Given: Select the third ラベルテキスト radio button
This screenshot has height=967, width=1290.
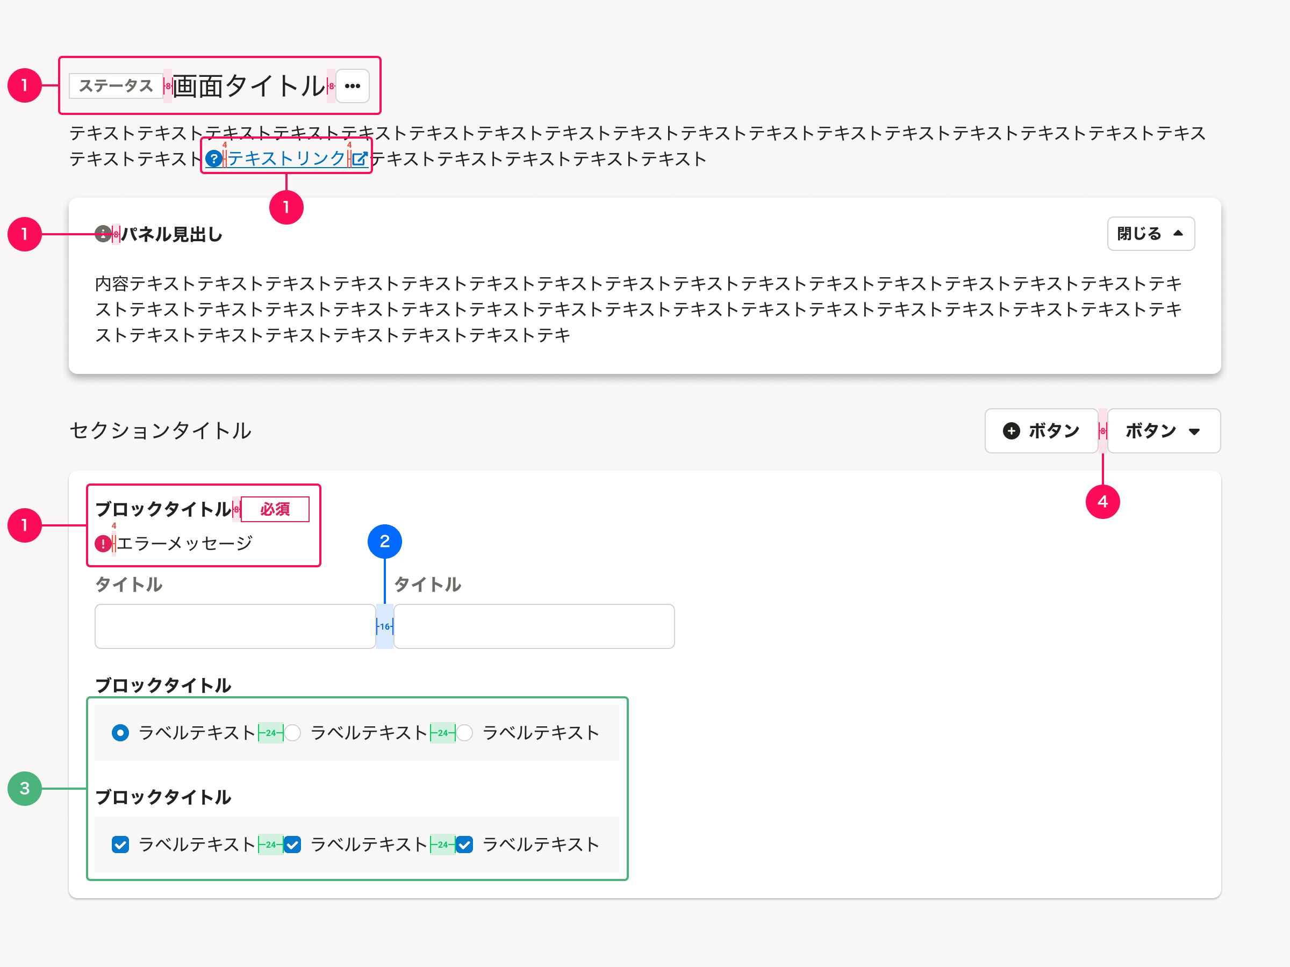Looking at the screenshot, I should pyautogui.click(x=464, y=733).
